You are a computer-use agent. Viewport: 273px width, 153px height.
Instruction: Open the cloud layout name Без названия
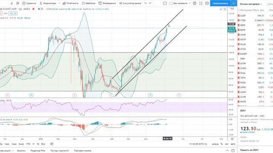click(178, 3)
